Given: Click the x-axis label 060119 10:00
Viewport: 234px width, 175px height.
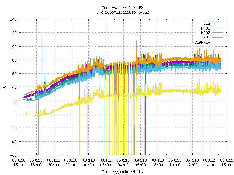Looking at the screenshot, I should point(175,163).
